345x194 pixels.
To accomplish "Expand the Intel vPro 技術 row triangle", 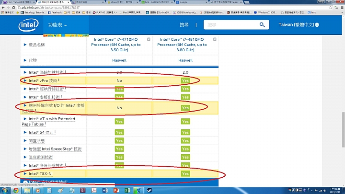I will (25, 80).
